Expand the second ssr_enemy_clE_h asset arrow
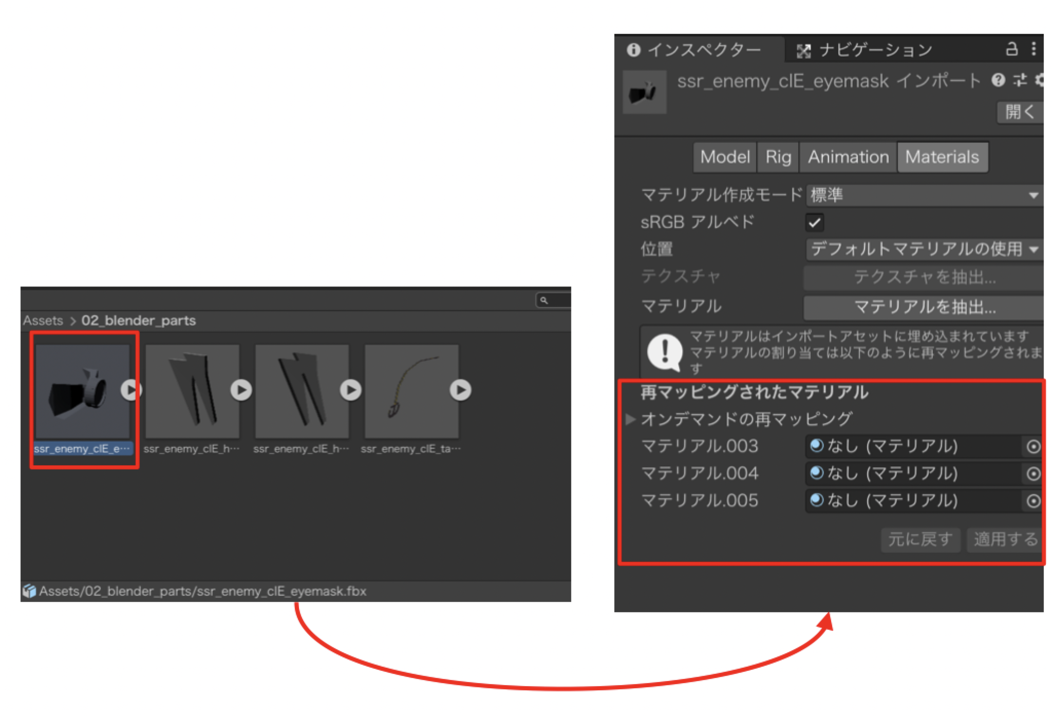Screen dimensions: 1052x717 (x=350, y=390)
